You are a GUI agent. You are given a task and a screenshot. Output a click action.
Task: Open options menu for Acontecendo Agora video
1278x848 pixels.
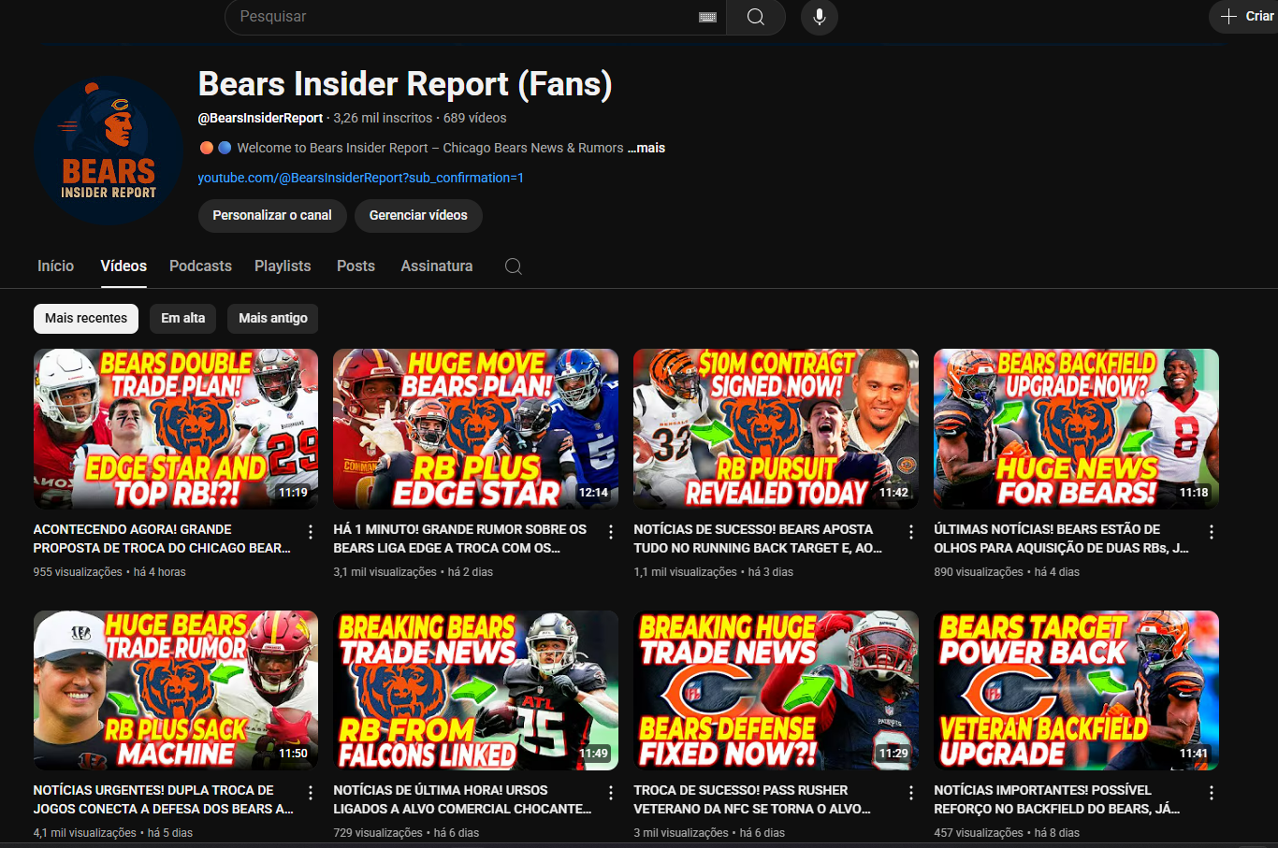click(x=311, y=532)
